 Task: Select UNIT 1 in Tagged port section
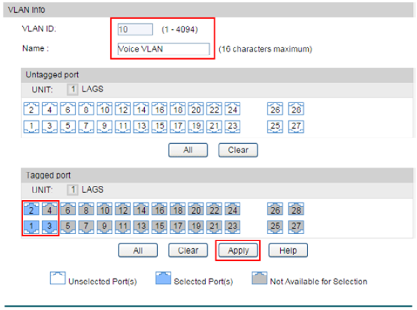pos(72,190)
